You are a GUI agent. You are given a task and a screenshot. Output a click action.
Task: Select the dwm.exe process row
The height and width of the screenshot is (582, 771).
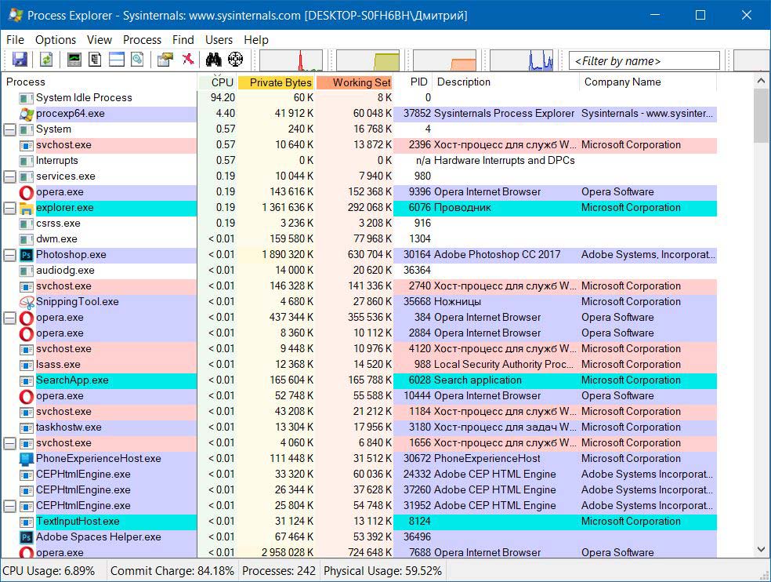point(358,239)
